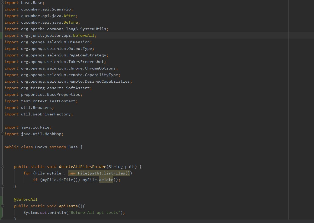Click 'class' keyword before Hooks
Image resolution: width=314 pixels, height=223 pixels.
(27, 147)
